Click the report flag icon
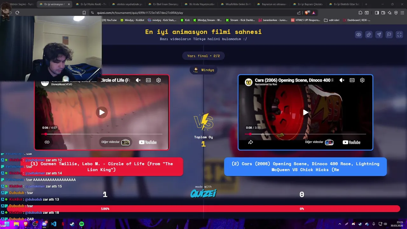This screenshot has width=407, height=229. click(389, 35)
